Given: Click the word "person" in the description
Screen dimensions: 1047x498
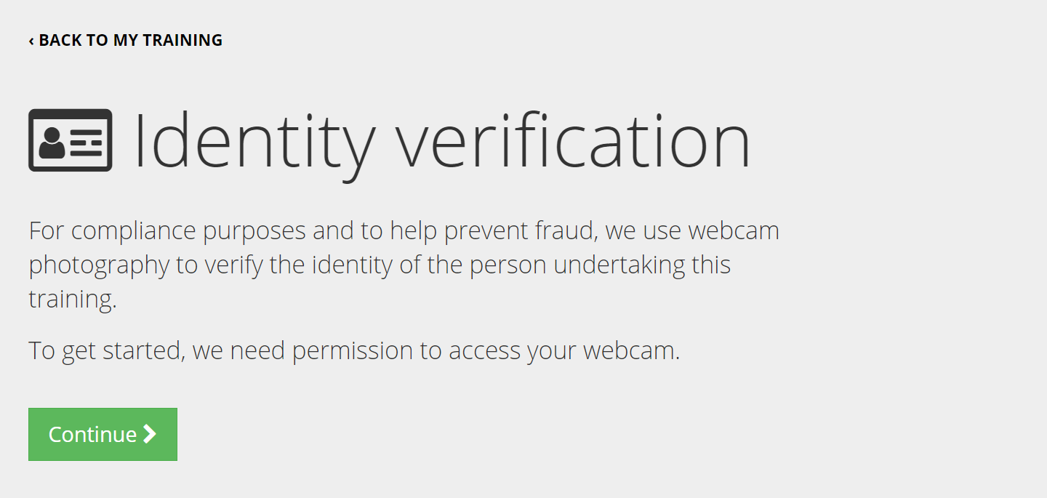Looking at the screenshot, I should click(x=508, y=265).
